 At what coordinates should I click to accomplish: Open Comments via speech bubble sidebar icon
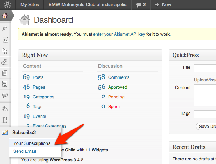click(5, 95)
